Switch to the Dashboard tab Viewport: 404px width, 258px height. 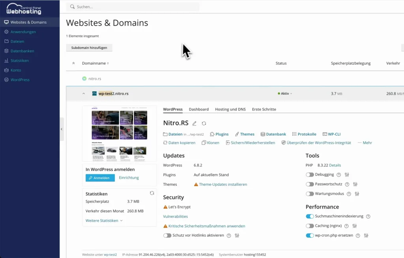click(199, 109)
